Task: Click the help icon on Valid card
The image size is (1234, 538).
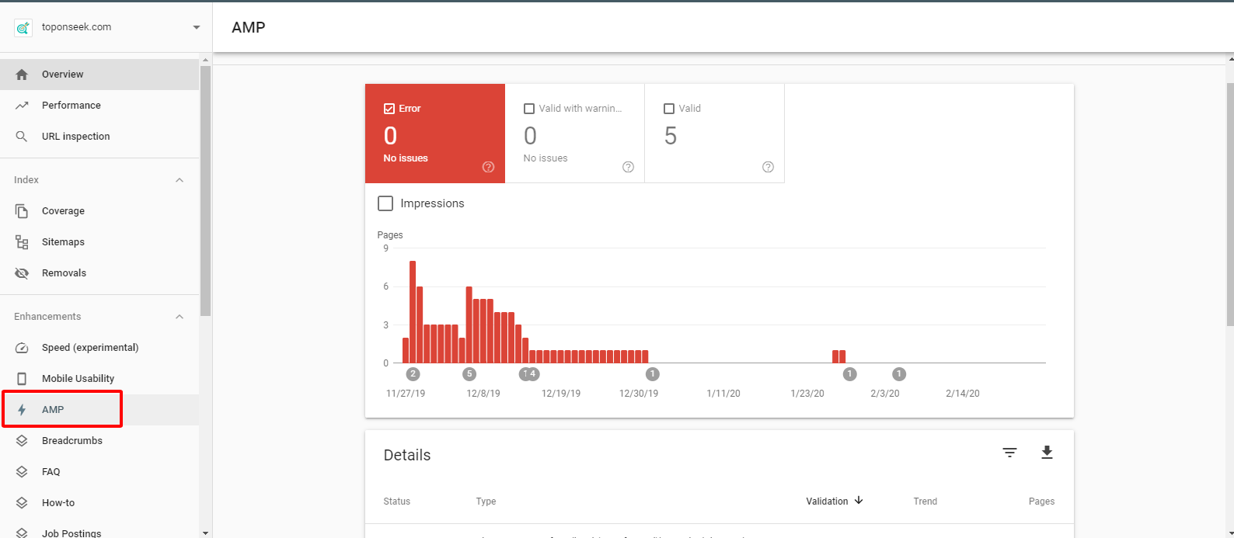Action: (x=768, y=167)
